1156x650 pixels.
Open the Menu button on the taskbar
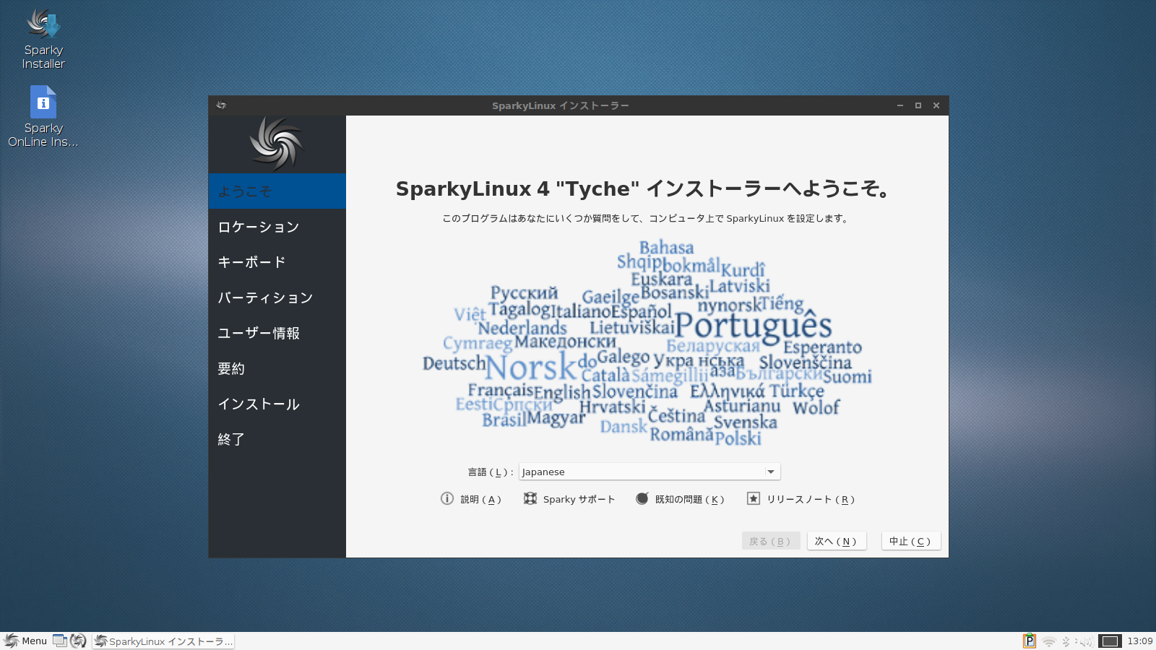point(26,641)
